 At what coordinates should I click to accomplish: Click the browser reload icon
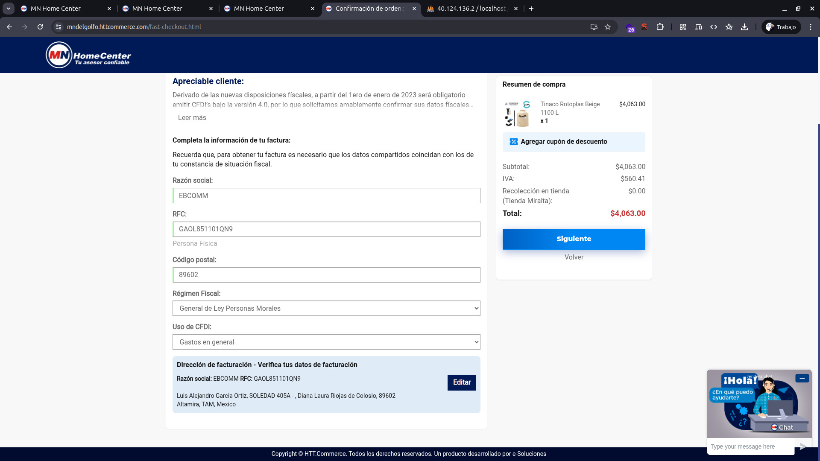[x=40, y=27]
